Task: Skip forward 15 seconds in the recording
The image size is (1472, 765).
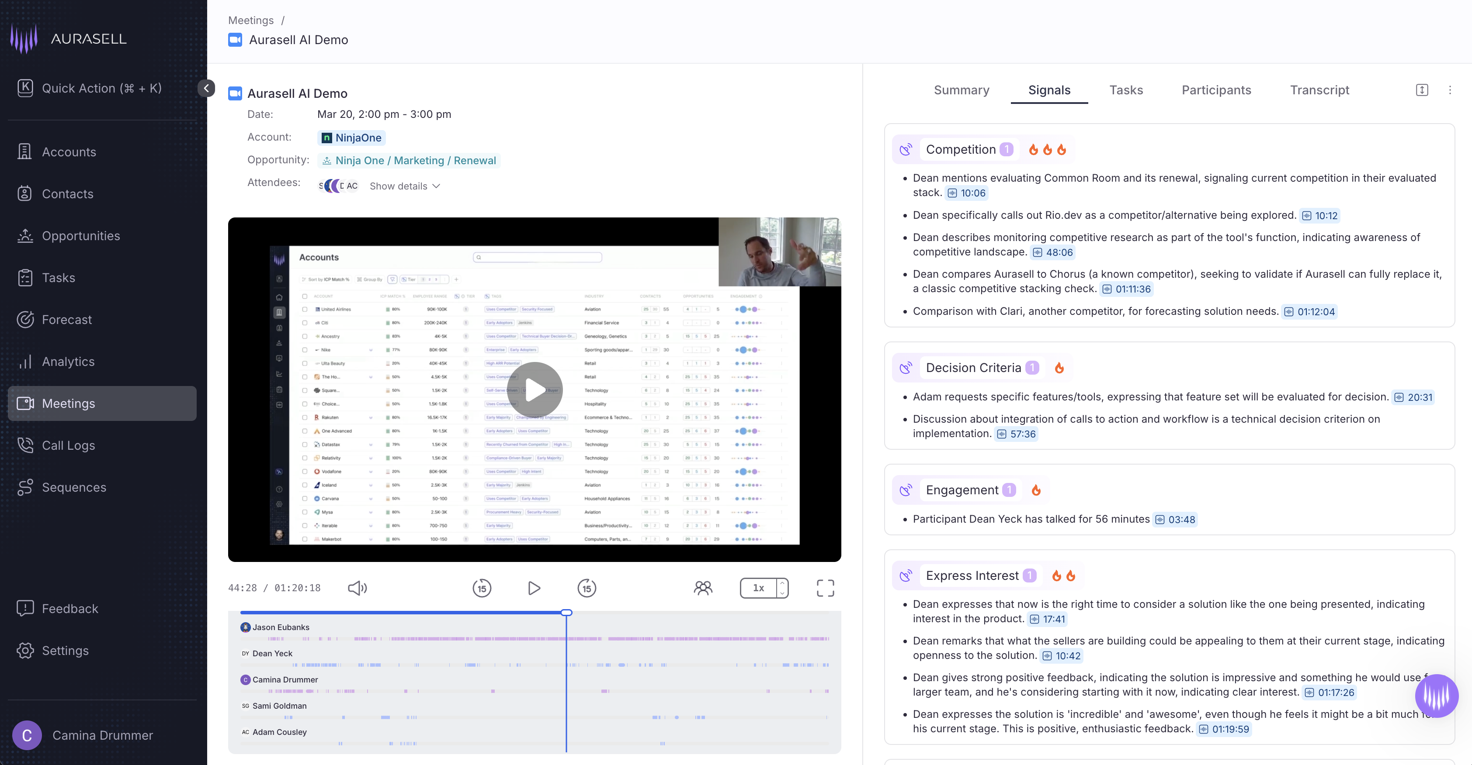Action: click(x=586, y=588)
